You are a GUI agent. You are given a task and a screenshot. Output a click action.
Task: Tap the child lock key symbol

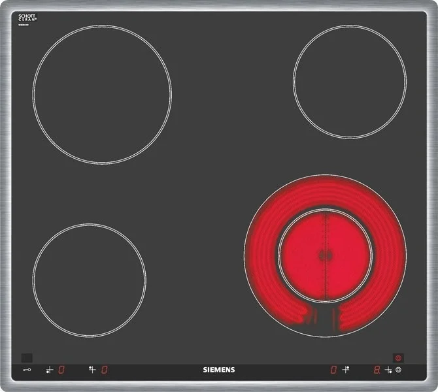[27, 370]
